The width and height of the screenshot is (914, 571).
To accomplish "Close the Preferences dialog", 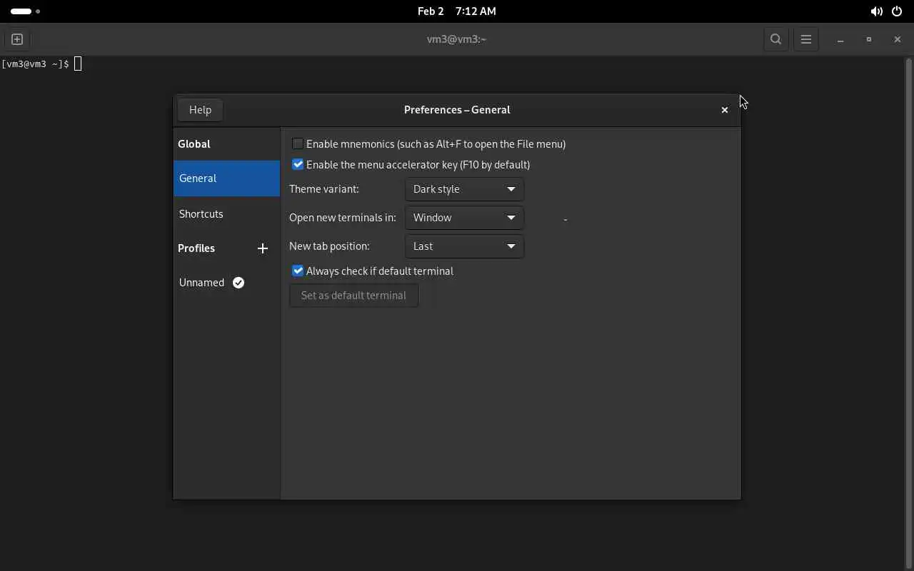I will pos(724,110).
